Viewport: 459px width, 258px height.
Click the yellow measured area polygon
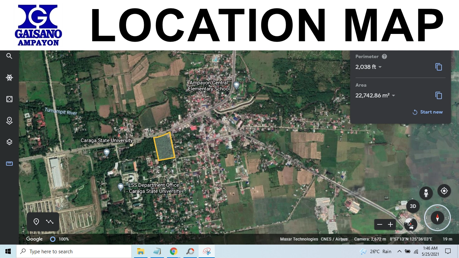point(164,146)
